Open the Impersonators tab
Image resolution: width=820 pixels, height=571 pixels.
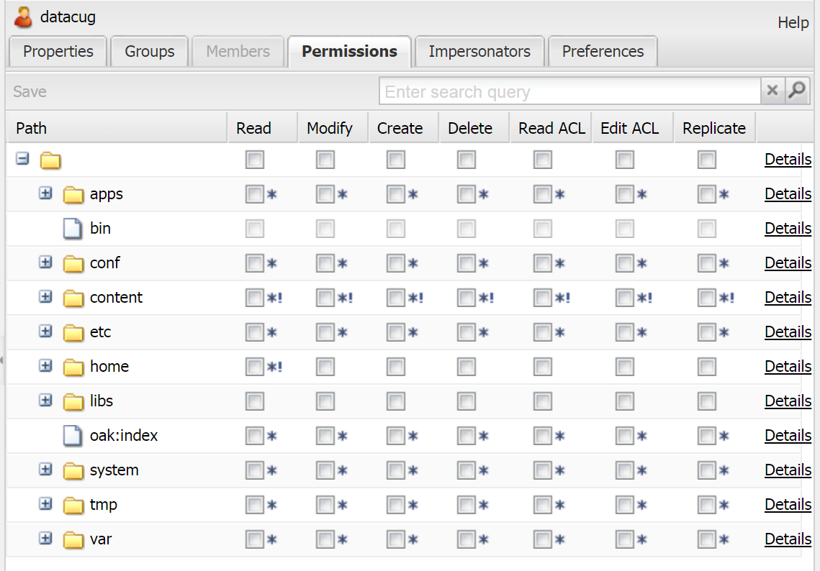pyautogui.click(x=479, y=52)
